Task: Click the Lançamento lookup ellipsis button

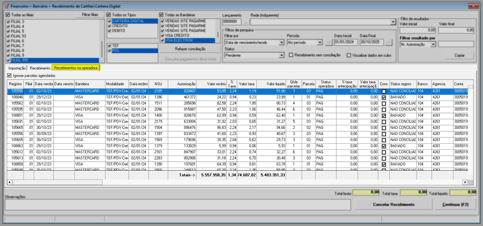Action: [246, 22]
